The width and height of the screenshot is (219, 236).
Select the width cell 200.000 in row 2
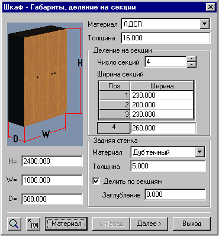162,105
